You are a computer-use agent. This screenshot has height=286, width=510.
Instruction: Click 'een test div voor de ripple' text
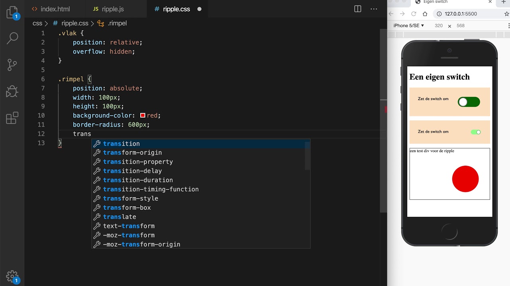pos(432,151)
